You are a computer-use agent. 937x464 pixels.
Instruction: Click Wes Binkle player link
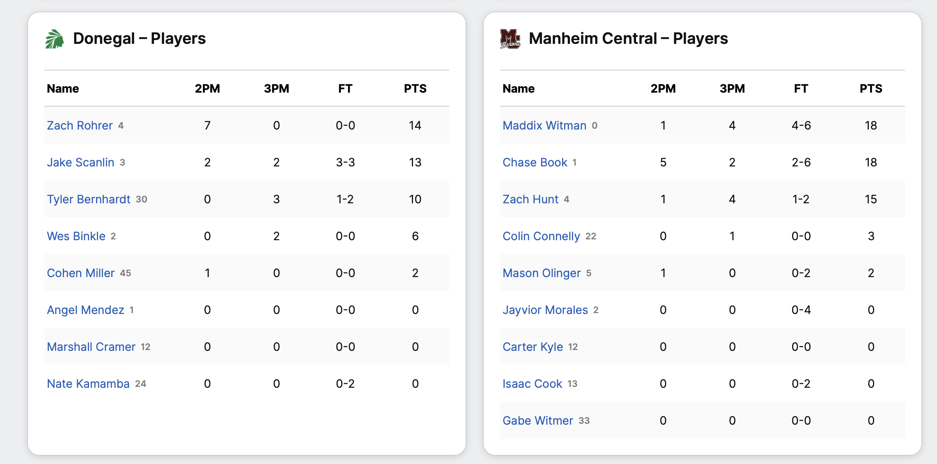click(x=76, y=236)
